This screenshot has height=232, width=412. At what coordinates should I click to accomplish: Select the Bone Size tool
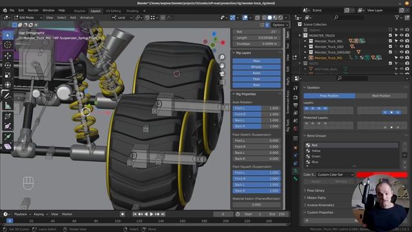pyautogui.click(x=8, y=126)
